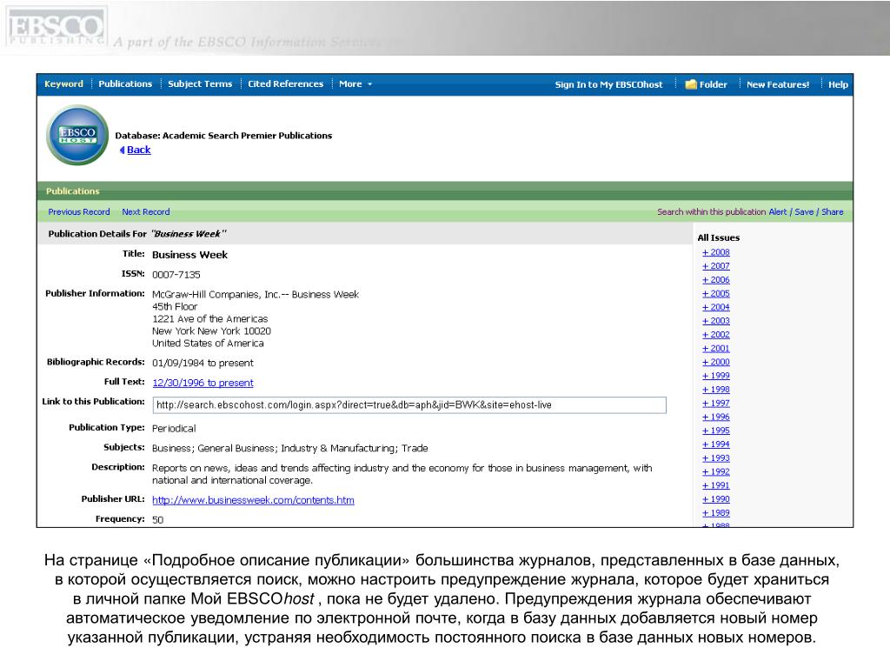Expand the 1996 issues
This screenshot has height=668, width=890.
[716, 417]
